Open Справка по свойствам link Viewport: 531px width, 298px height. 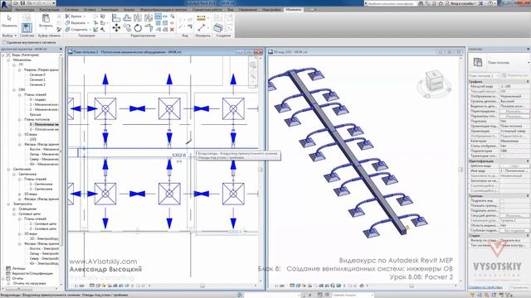485,287
